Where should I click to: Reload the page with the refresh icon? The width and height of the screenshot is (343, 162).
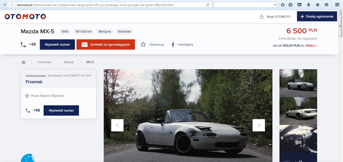pos(208,5)
